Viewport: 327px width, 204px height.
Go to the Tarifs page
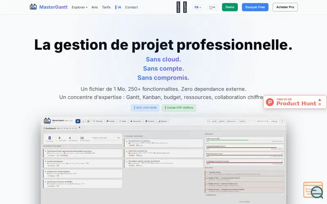point(106,7)
